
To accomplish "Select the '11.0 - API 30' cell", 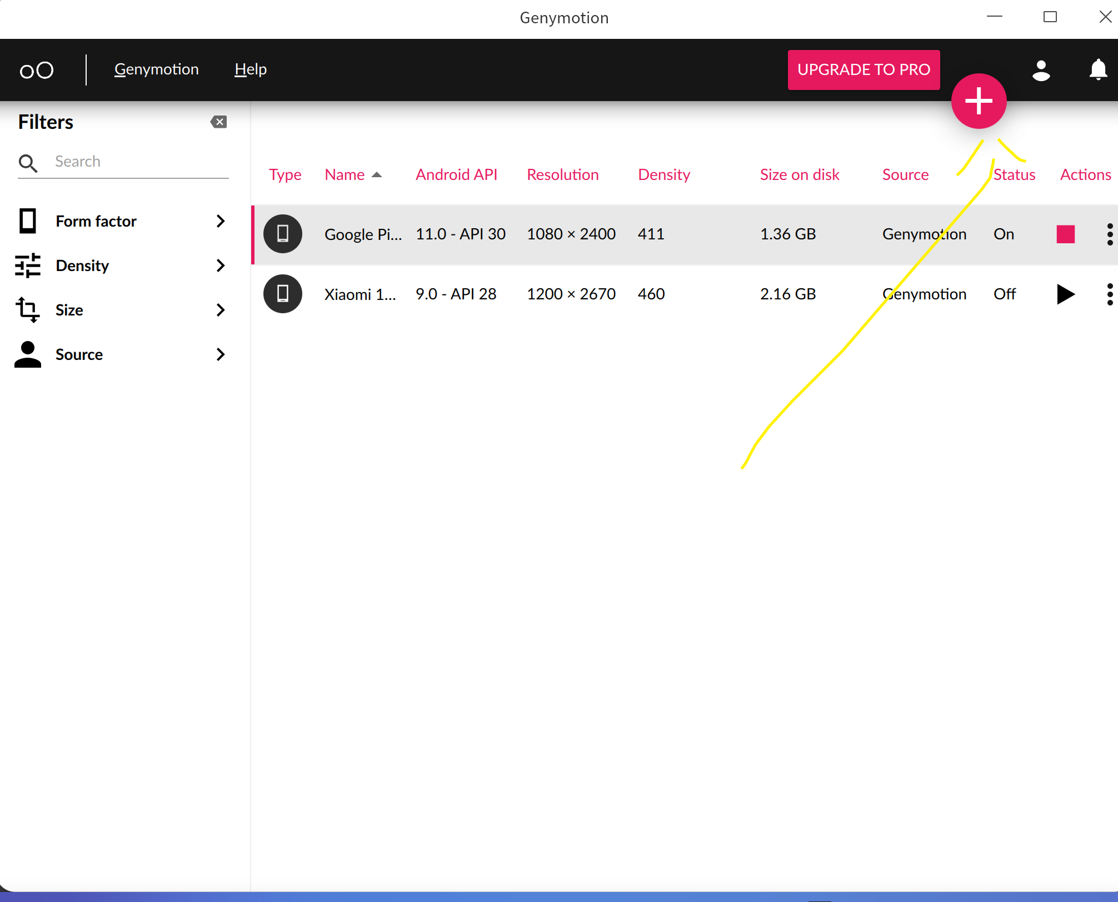I will (x=461, y=234).
